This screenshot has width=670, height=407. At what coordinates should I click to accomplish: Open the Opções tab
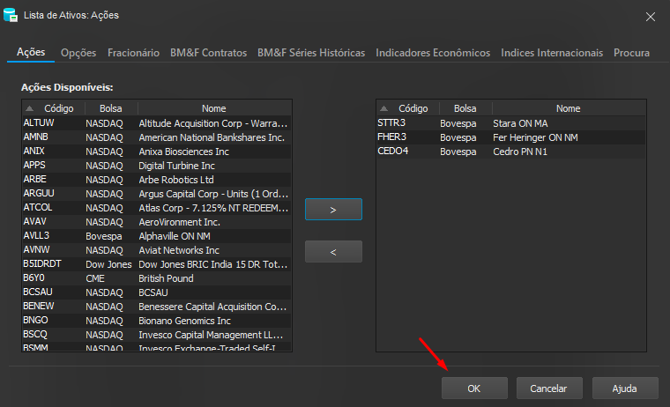78,53
